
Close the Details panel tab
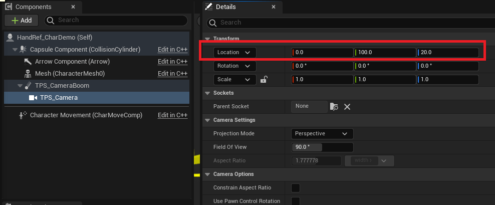tap(273, 7)
